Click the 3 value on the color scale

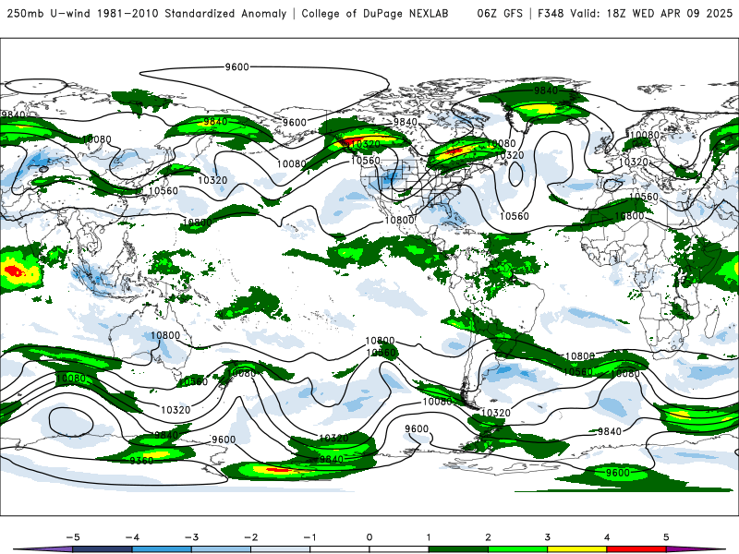(x=547, y=537)
